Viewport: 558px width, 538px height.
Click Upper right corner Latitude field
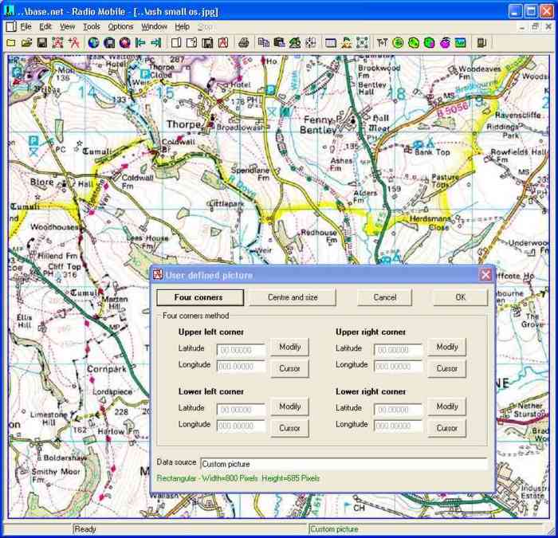[399, 350]
